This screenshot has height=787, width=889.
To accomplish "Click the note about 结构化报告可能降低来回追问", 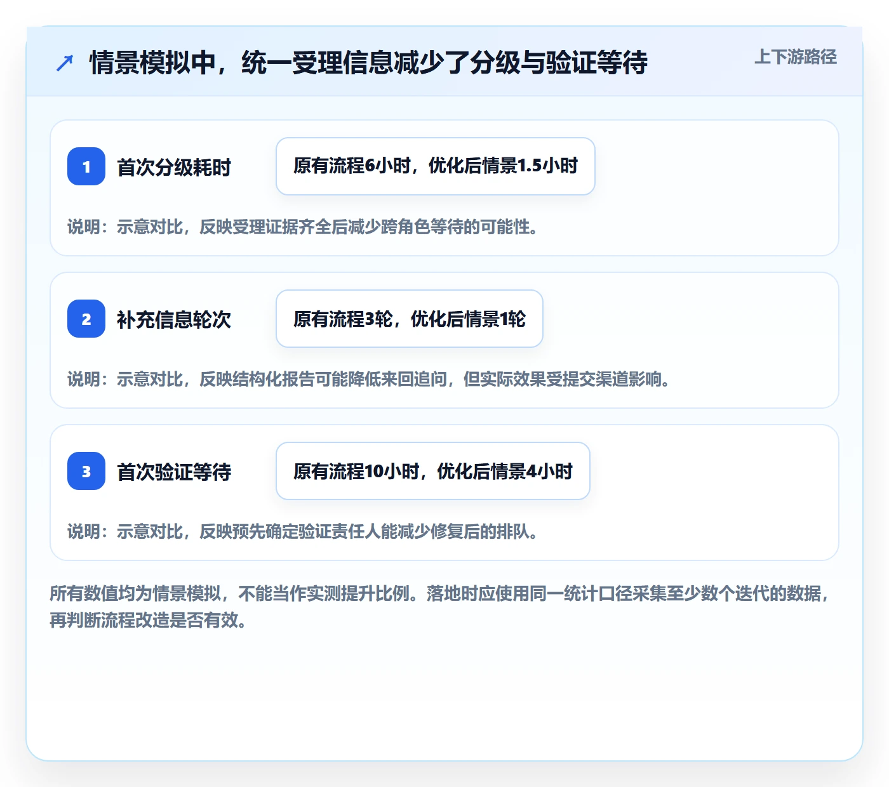I will 369,379.
